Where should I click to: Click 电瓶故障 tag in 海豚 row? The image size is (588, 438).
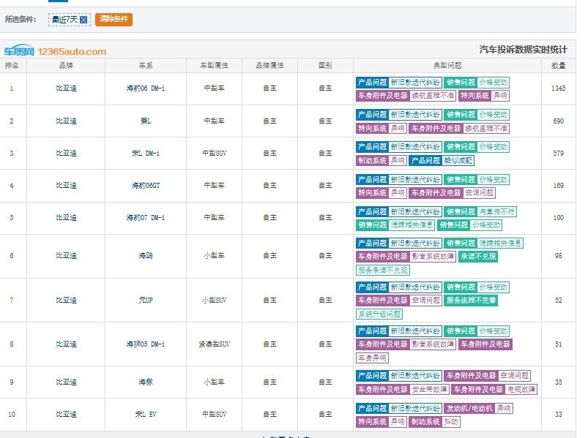[x=521, y=389]
